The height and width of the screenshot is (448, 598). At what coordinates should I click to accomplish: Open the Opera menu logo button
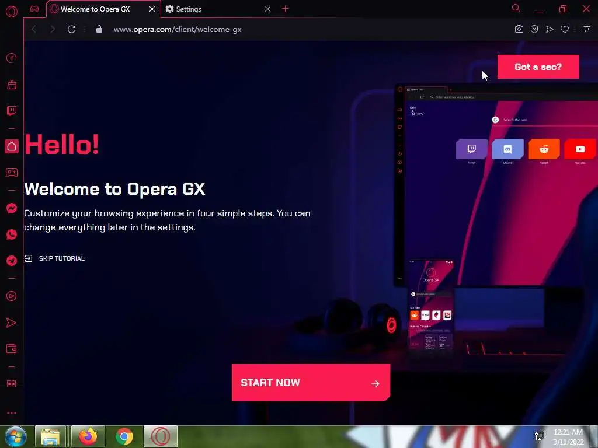pyautogui.click(x=12, y=12)
